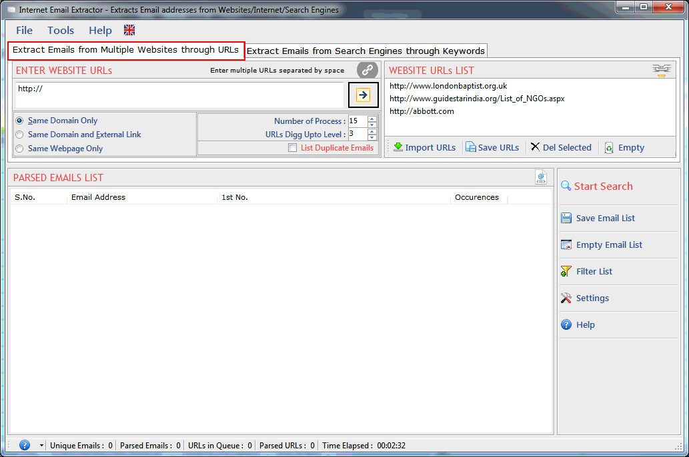The height and width of the screenshot is (457, 689).
Task: Enable List Duplicate Emails checkbox
Action: tap(292, 147)
